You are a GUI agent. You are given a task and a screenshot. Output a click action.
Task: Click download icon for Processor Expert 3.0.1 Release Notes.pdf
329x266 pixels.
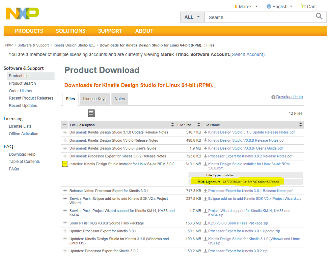tap(206, 191)
